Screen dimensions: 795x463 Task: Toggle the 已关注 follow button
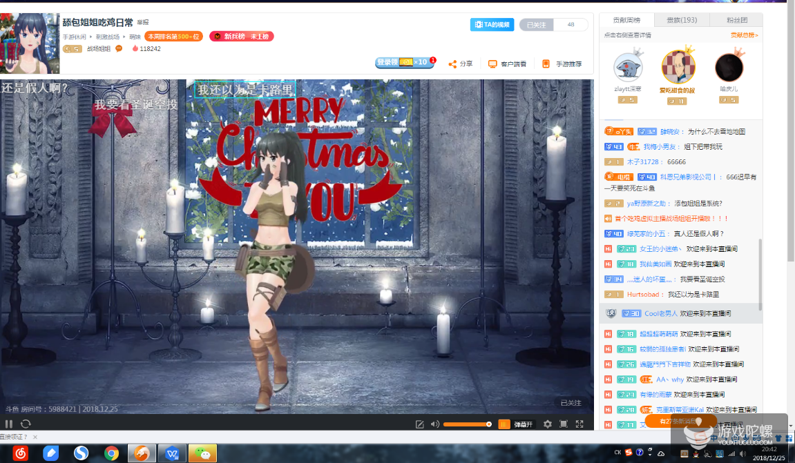tap(536, 25)
